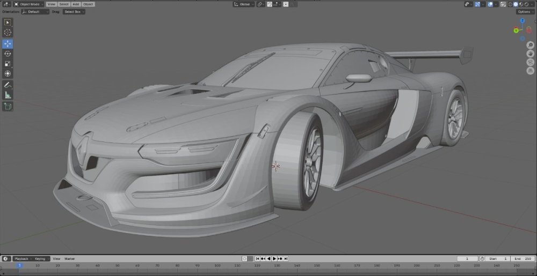Click the zoom magnifier viewport gizmo
Screen dimensions: 537x276
(x=530, y=46)
